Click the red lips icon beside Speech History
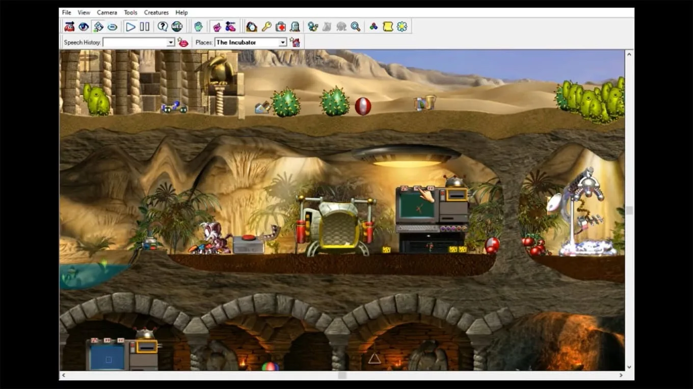Image resolution: width=693 pixels, height=389 pixels. click(x=183, y=42)
